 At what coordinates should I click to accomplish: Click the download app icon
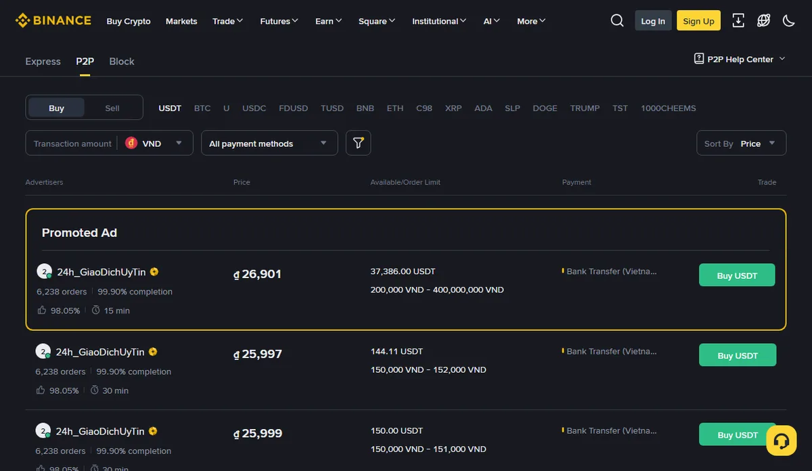point(738,20)
